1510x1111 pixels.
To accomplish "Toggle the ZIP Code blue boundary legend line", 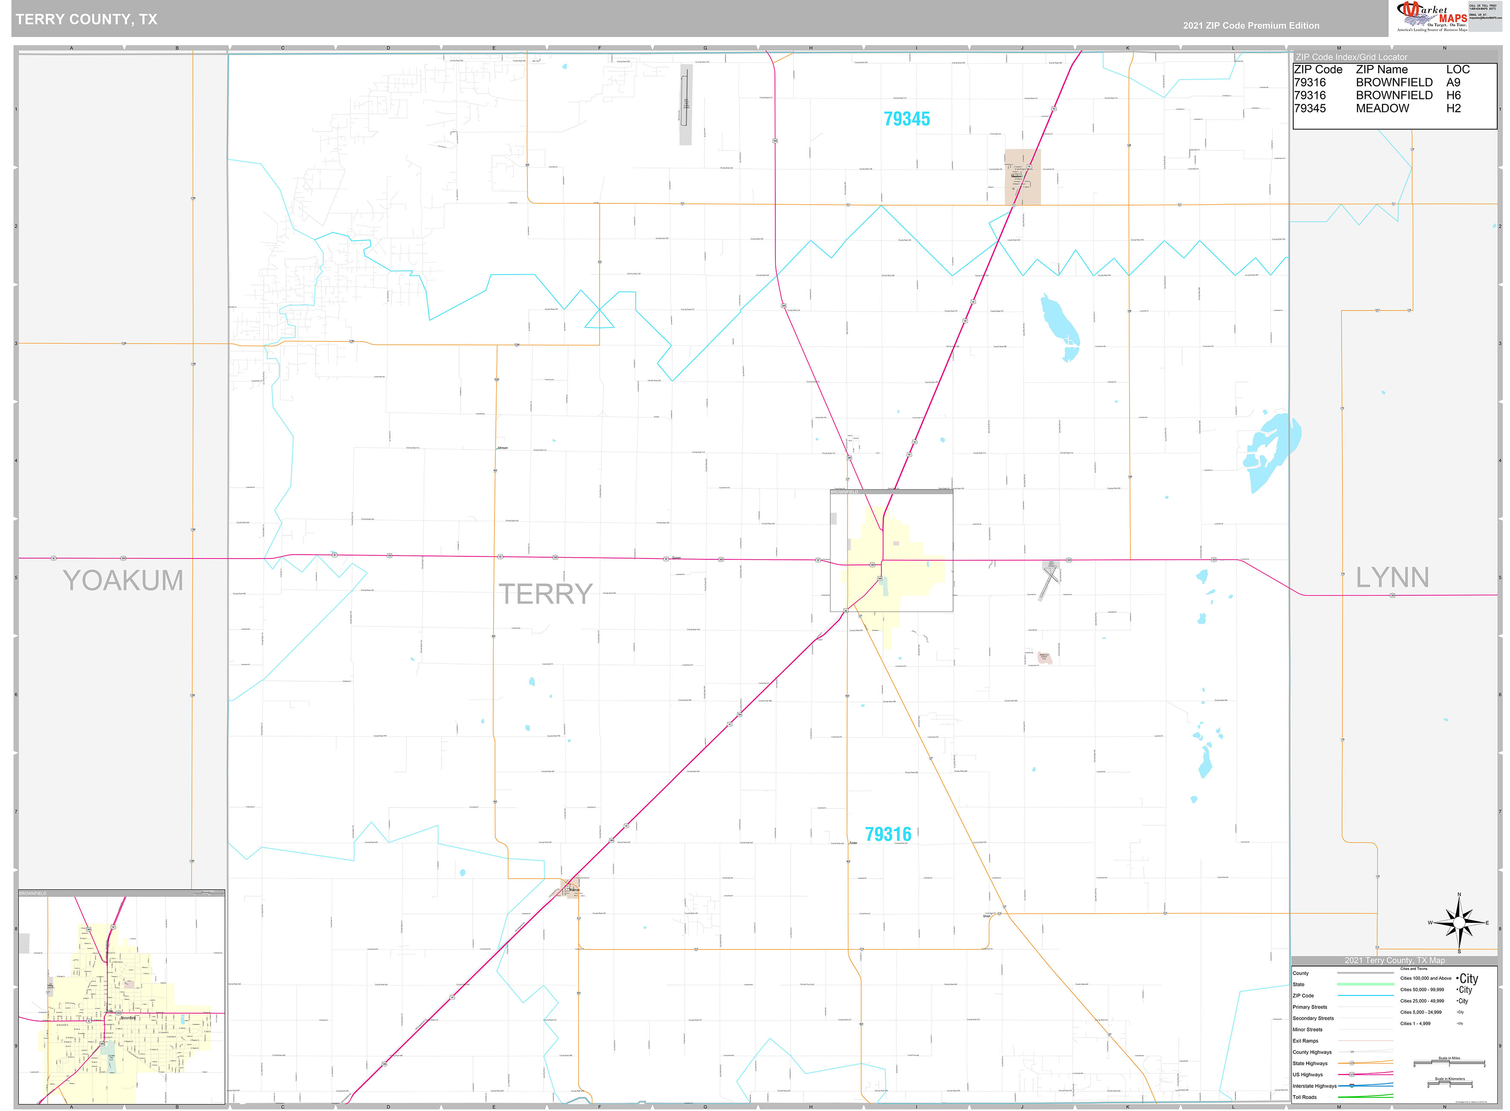I will click(x=1366, y=995).
